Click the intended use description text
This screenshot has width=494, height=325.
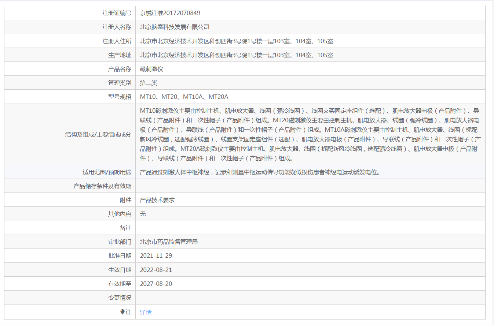[260, 172]
